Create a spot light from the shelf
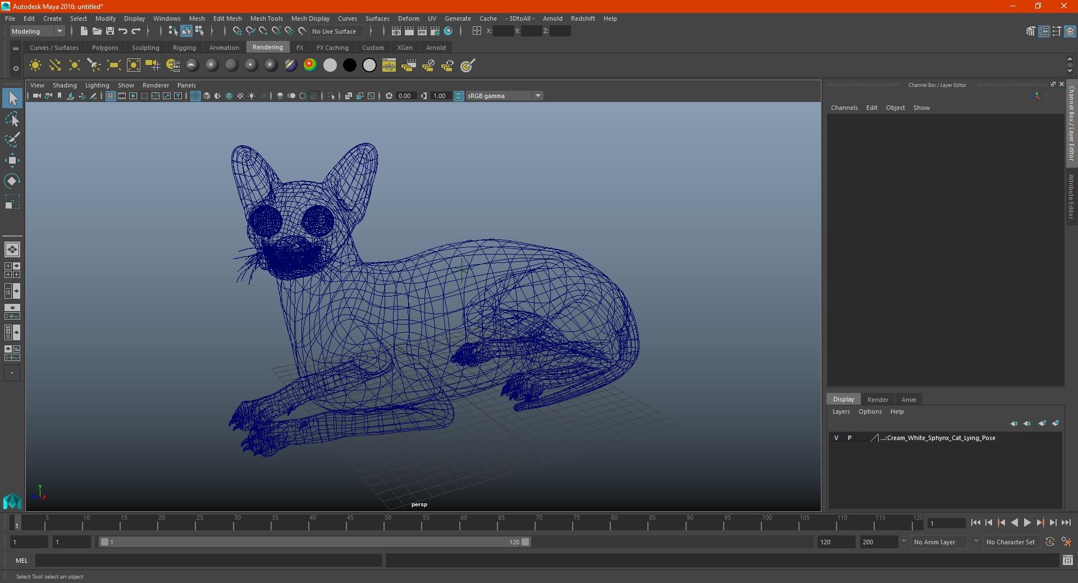The width and height of the screenshot is (1078, 583). pos(94,66)
